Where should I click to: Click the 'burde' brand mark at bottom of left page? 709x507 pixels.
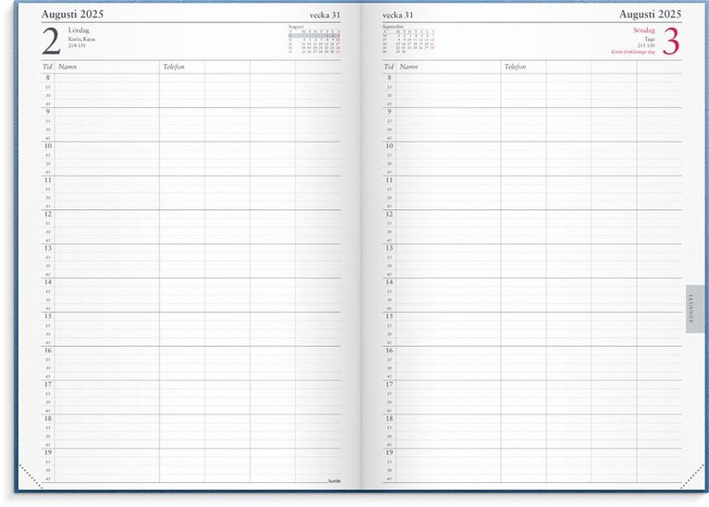334,481
